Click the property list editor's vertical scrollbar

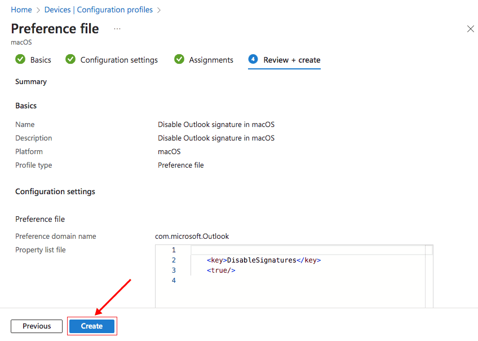pos(429,277)
